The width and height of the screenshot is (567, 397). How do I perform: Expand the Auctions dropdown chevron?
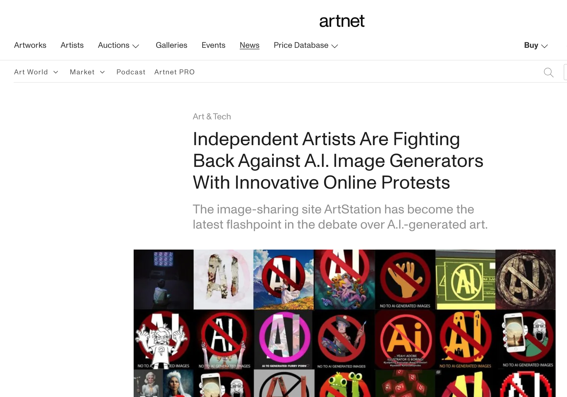click(x=136, y=46)
